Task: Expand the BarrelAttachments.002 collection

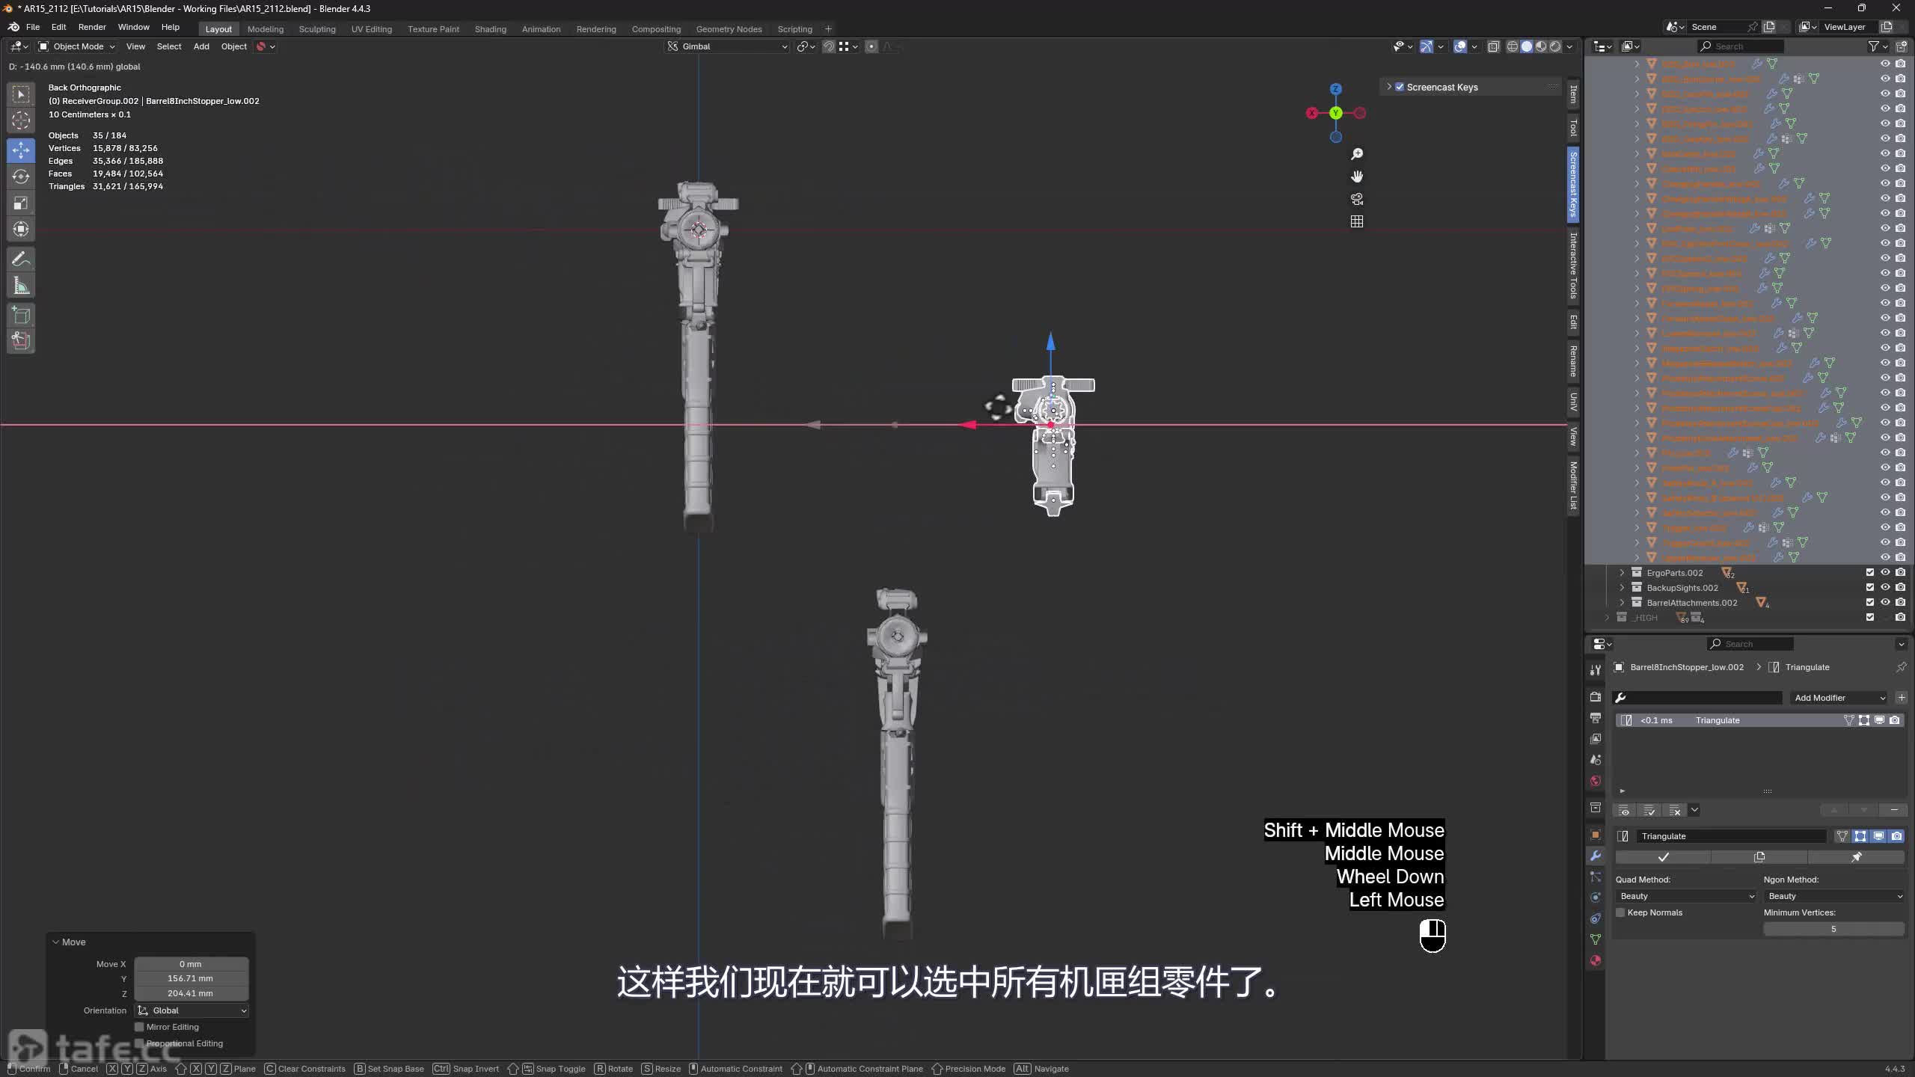Action: (1622, 602)
